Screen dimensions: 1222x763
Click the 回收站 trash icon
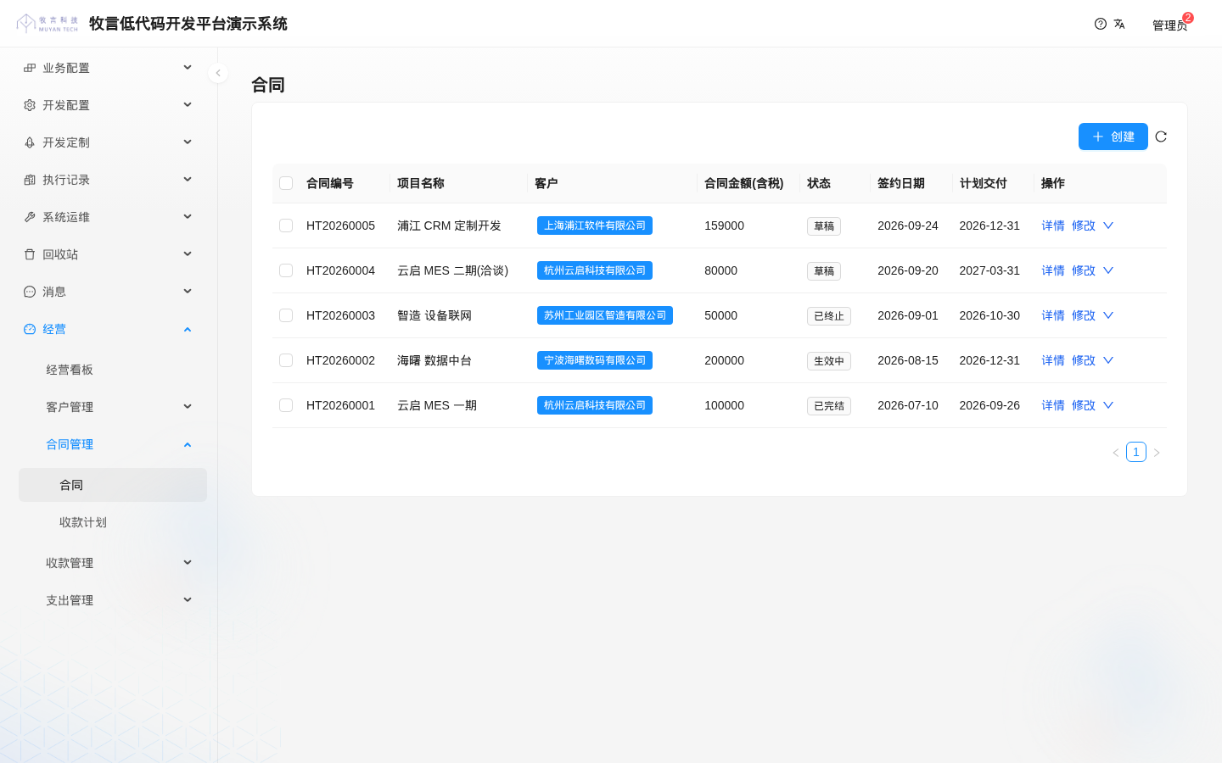point(30,254)
